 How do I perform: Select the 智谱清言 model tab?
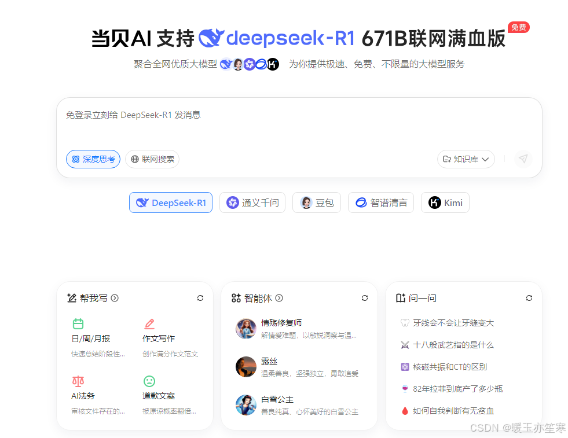tap(381, 203)
